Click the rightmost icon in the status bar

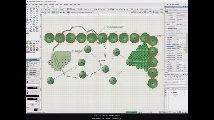[185, 112]
